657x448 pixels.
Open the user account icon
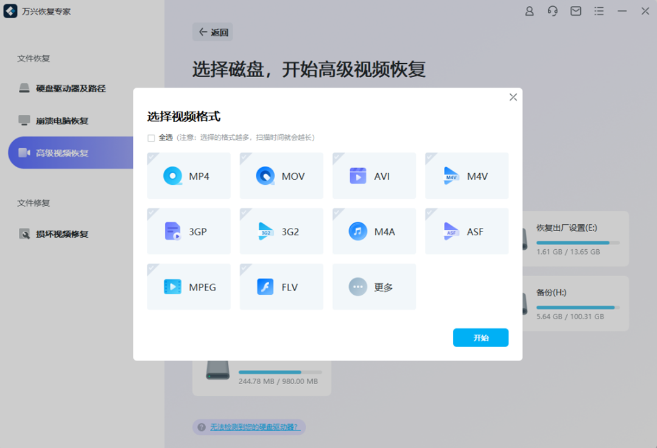pyautogui.click(x=529, y=11)
